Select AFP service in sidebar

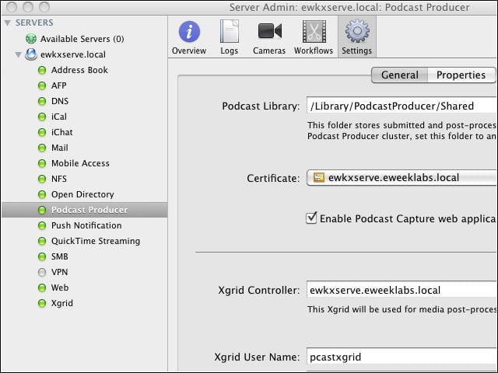[x=59, y=85]
